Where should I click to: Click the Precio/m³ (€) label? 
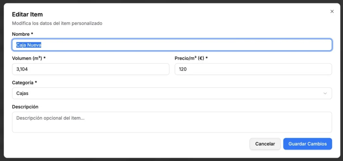pyautogui.click(x=191, y=58)
